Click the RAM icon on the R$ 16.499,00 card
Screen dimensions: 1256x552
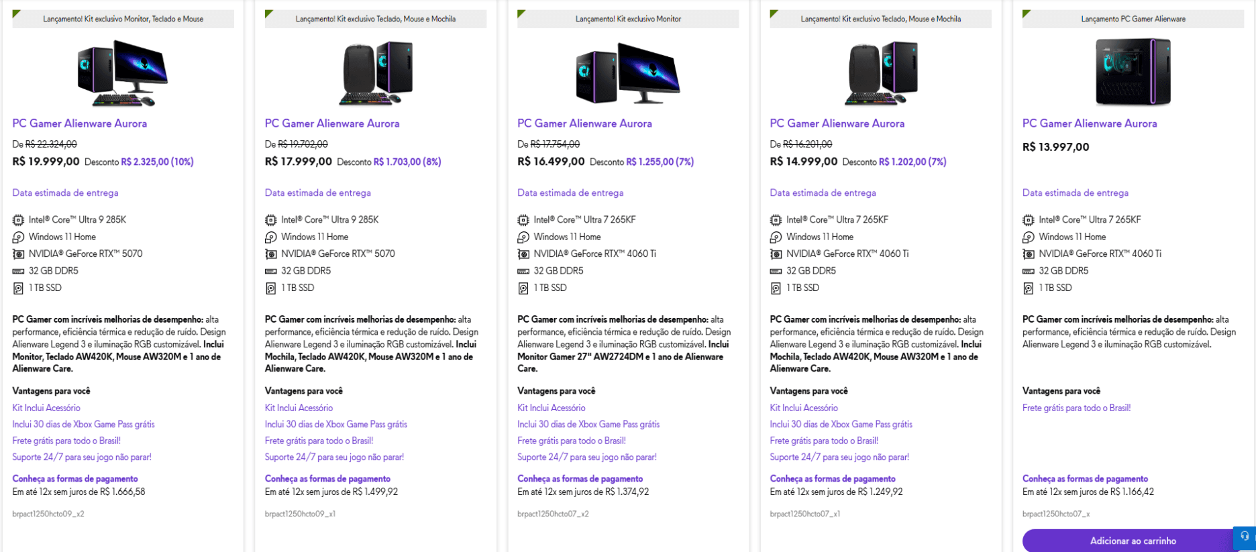(523, 271)
